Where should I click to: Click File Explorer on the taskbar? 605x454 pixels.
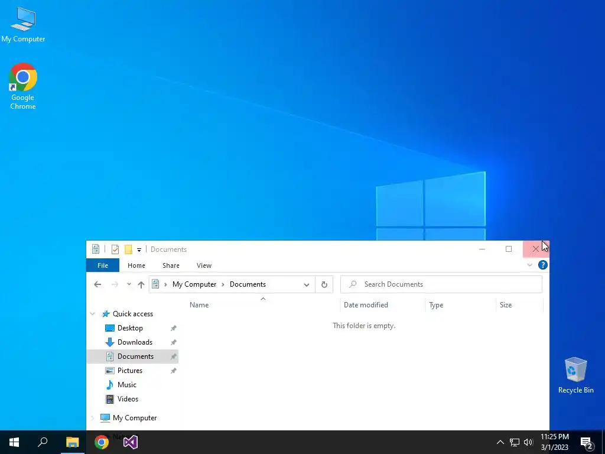[x=72, y=442]
